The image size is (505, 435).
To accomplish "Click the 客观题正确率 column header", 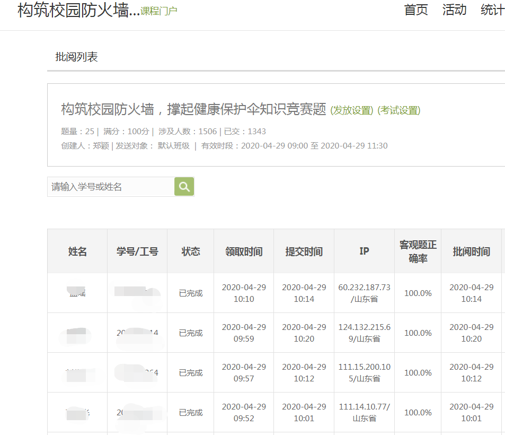I will click(418, 251).
